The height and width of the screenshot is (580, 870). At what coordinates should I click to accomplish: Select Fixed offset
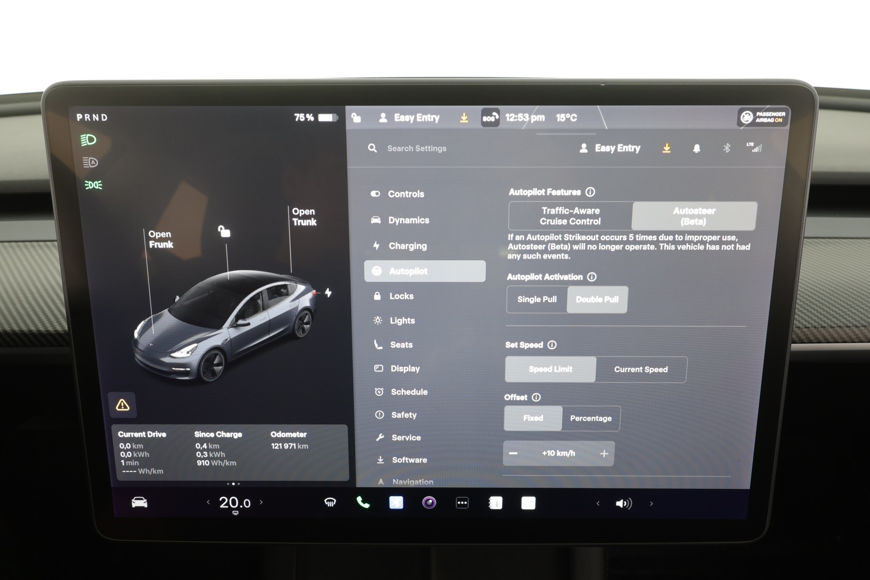[533, 418]
